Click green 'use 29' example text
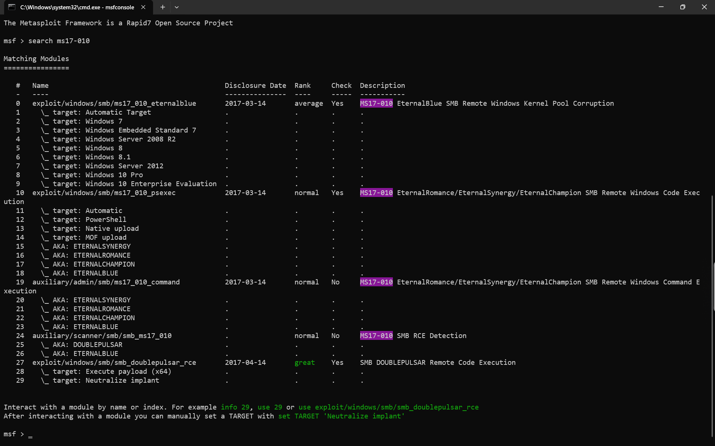Screen dimensions: 715x446 click(270, 407)
